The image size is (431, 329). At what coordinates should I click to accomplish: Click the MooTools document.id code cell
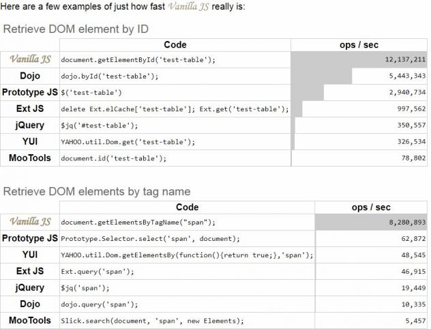click(114, 158)
